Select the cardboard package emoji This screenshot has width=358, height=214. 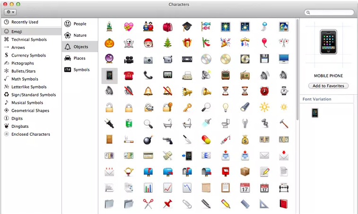click(x=245, y=172)
